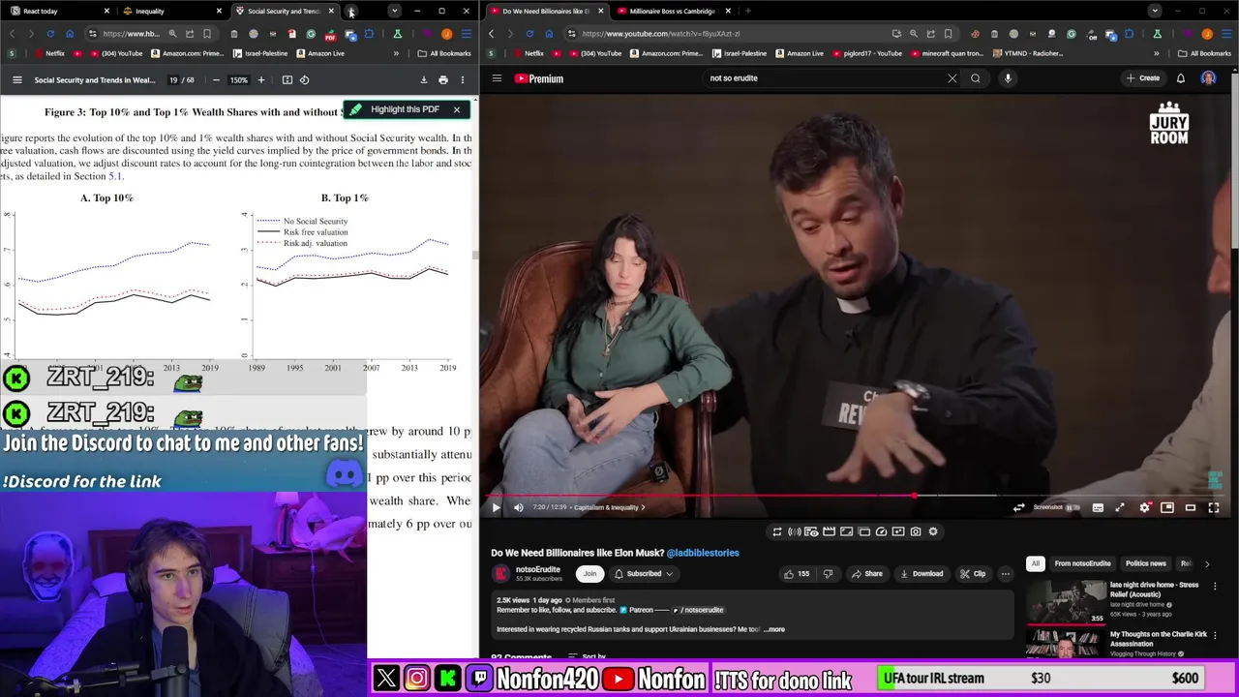Select From notsoErudite filter chip
The height and width of the screenshot is (697, 1239).
coord(1082,563)
